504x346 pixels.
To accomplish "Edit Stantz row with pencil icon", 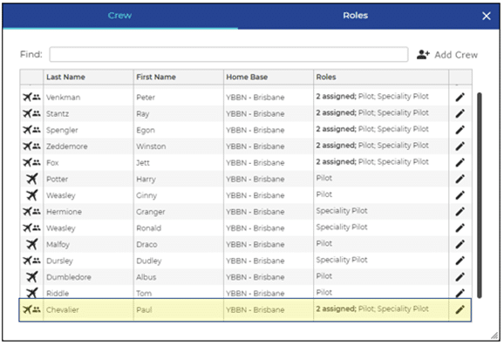I will (460, 113).
